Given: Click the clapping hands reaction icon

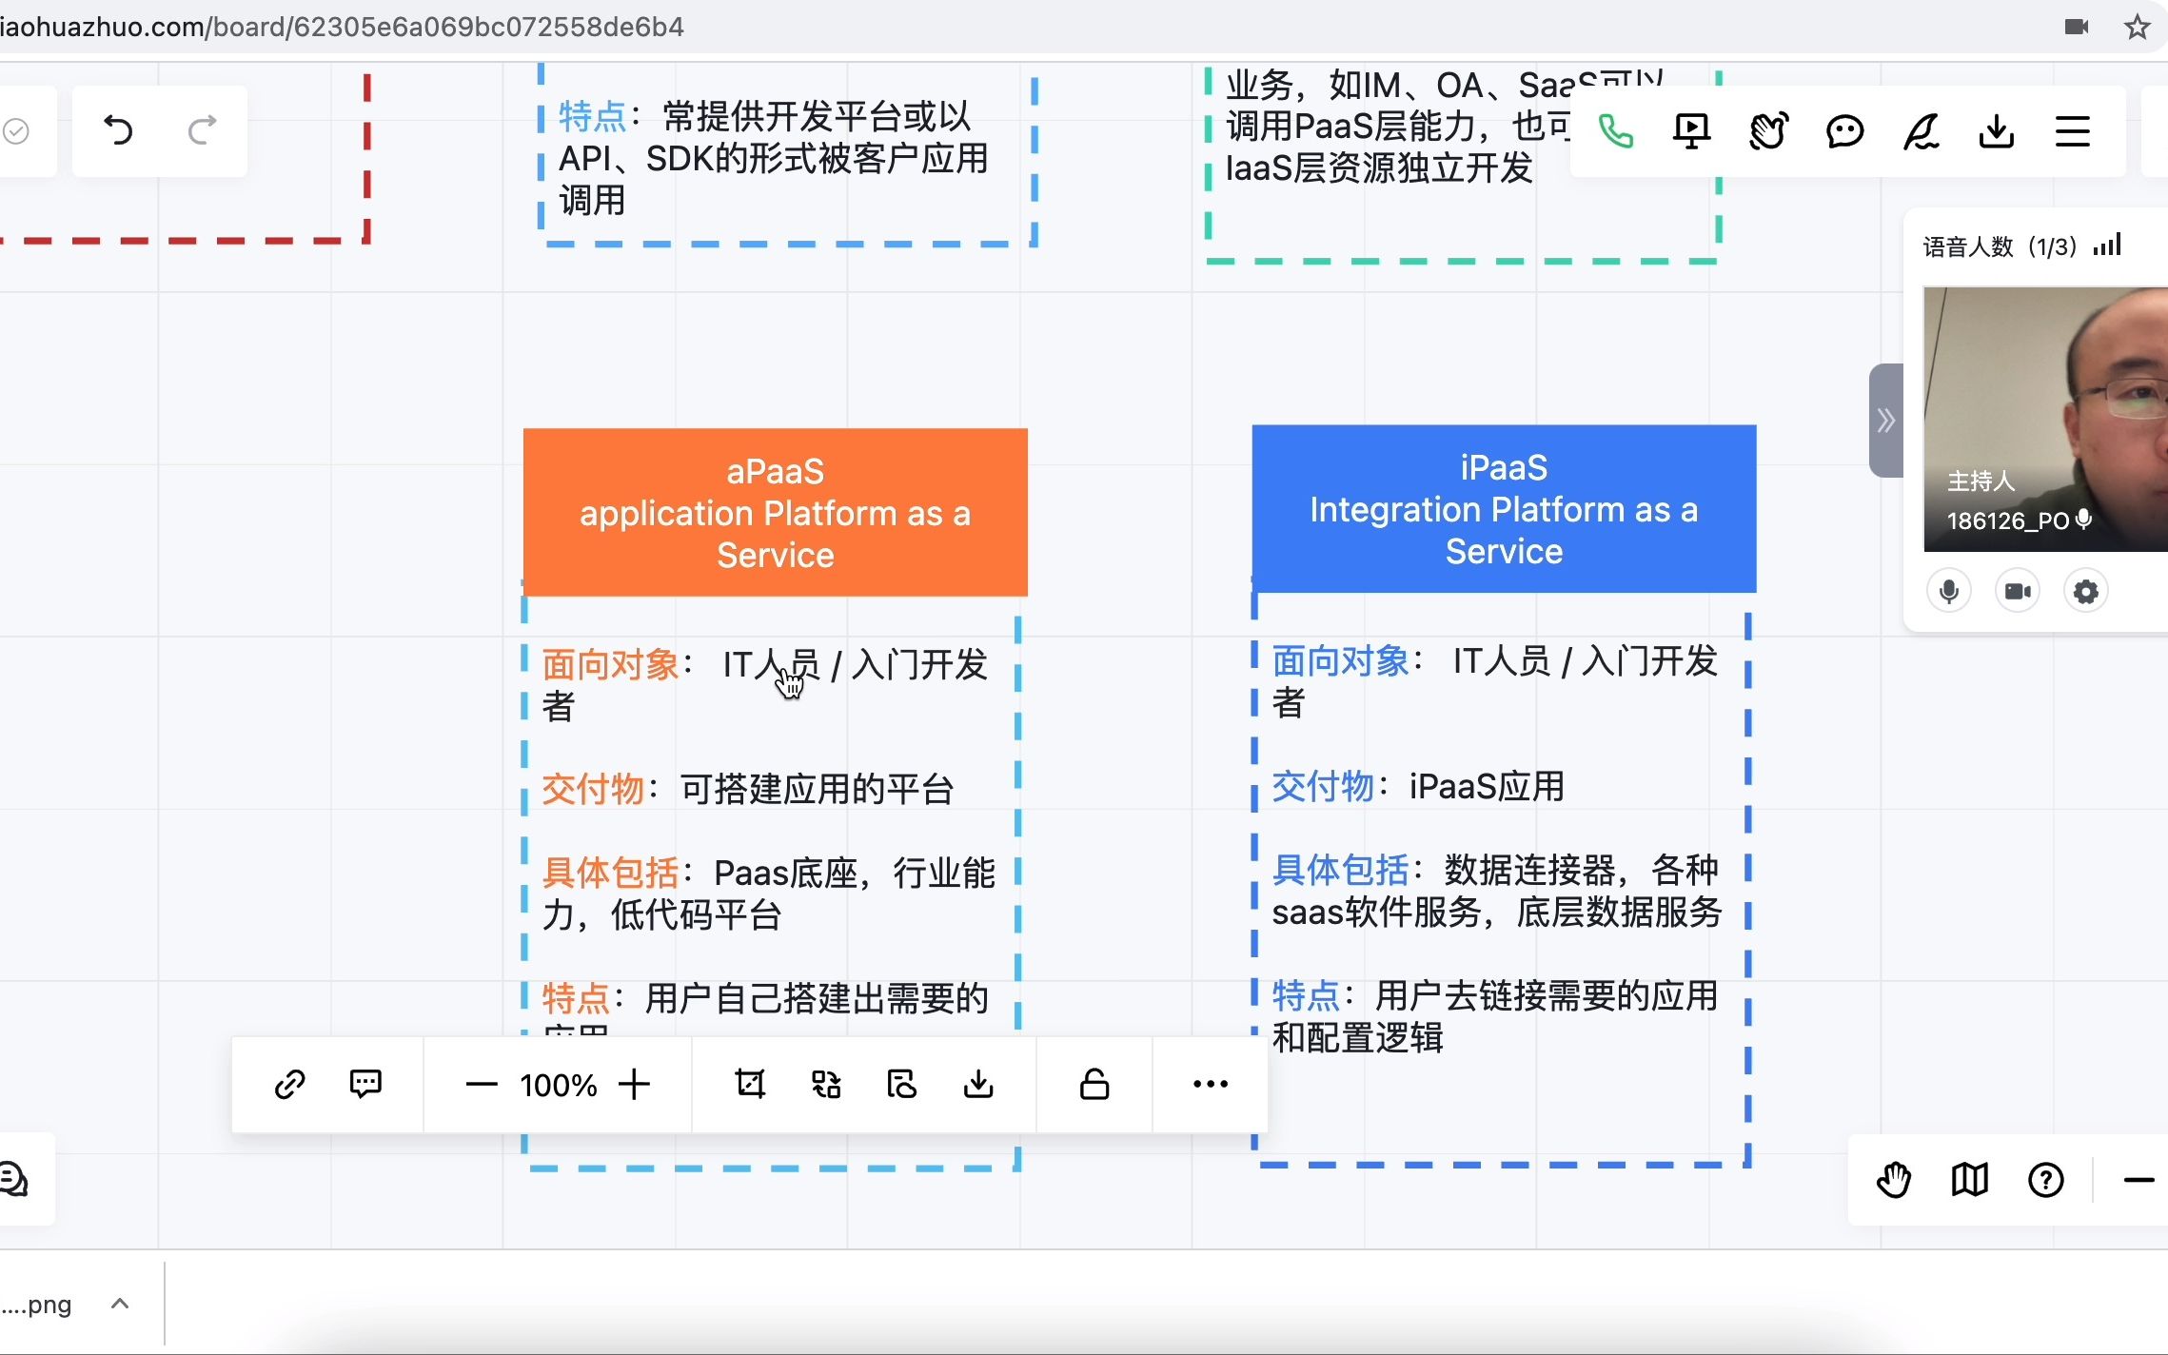Looking at the screenshot, I should click(x=1768, y=131).
